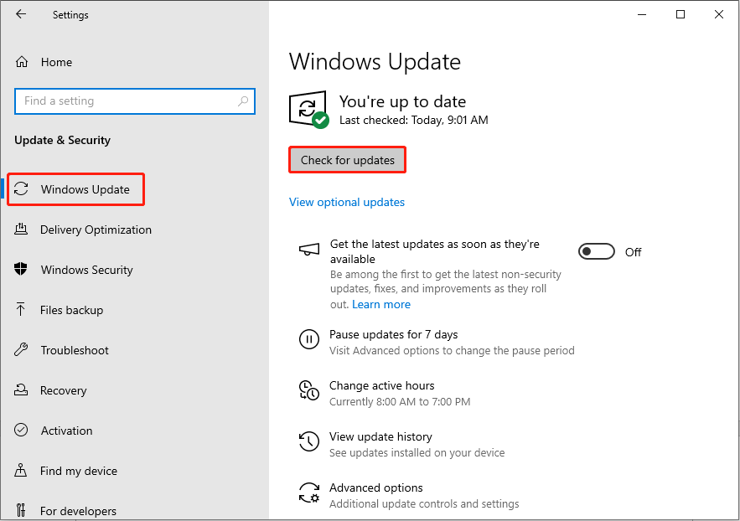
Task: Click "See updates installed on your device" text
Action: pos(417,452)
